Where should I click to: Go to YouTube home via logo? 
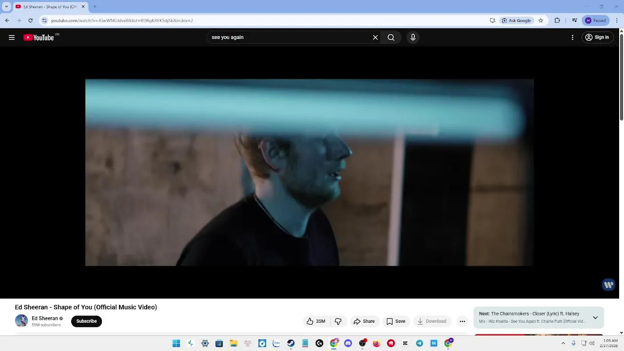pyautogui.click(x=39, y=38)
